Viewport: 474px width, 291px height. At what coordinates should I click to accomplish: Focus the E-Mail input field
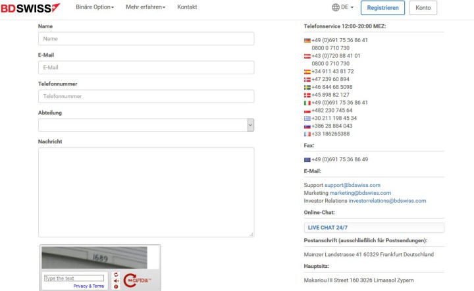146,67
